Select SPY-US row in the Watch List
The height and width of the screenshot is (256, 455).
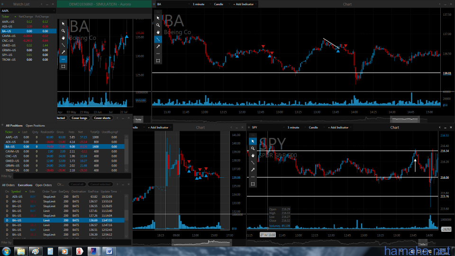[x=28, y=55]
